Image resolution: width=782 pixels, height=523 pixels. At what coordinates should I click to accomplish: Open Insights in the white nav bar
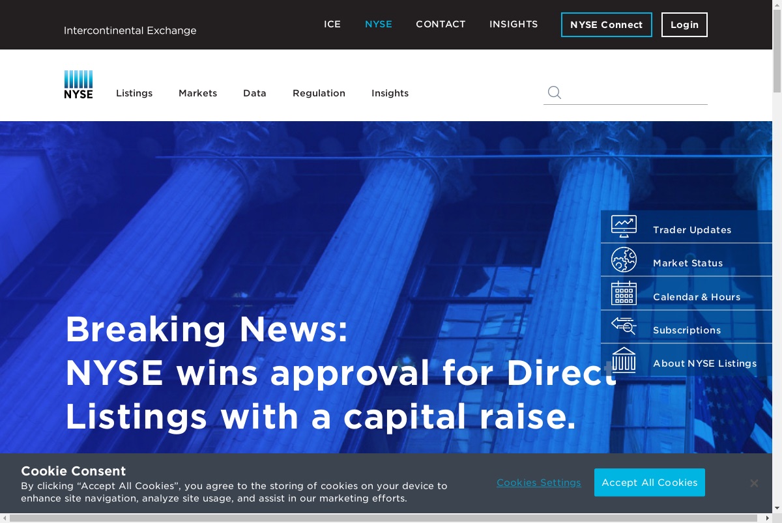coord(390,93)
